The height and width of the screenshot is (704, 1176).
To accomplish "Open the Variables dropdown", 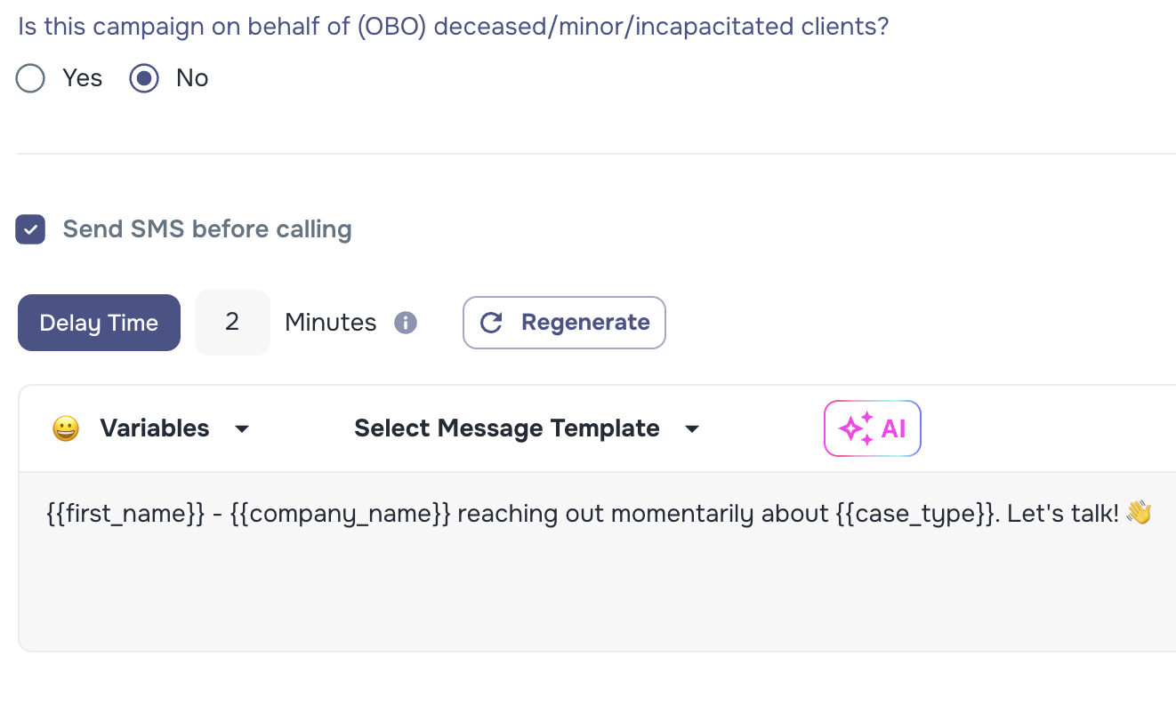I will click(x=155, y=428).
